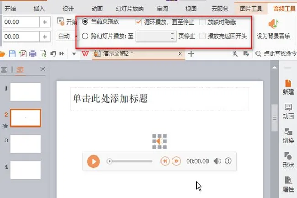297x198 pixels.
Task: Switch to the 视图 tab
Action: pyautogui.click(x=191, y=9)
